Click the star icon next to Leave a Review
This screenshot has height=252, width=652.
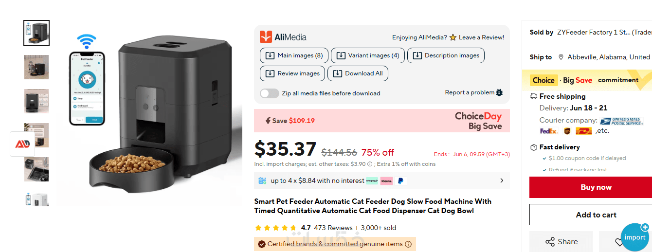pos(453,37)
